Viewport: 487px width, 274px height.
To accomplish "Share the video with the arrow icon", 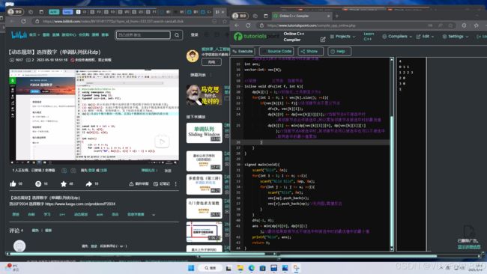I will click(x=89, y=183).
